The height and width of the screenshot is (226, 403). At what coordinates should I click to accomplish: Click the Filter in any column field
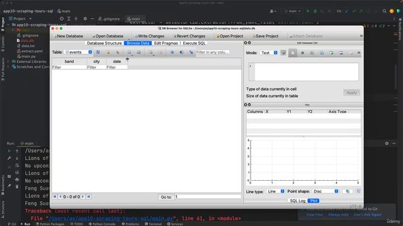click(212, 52)
